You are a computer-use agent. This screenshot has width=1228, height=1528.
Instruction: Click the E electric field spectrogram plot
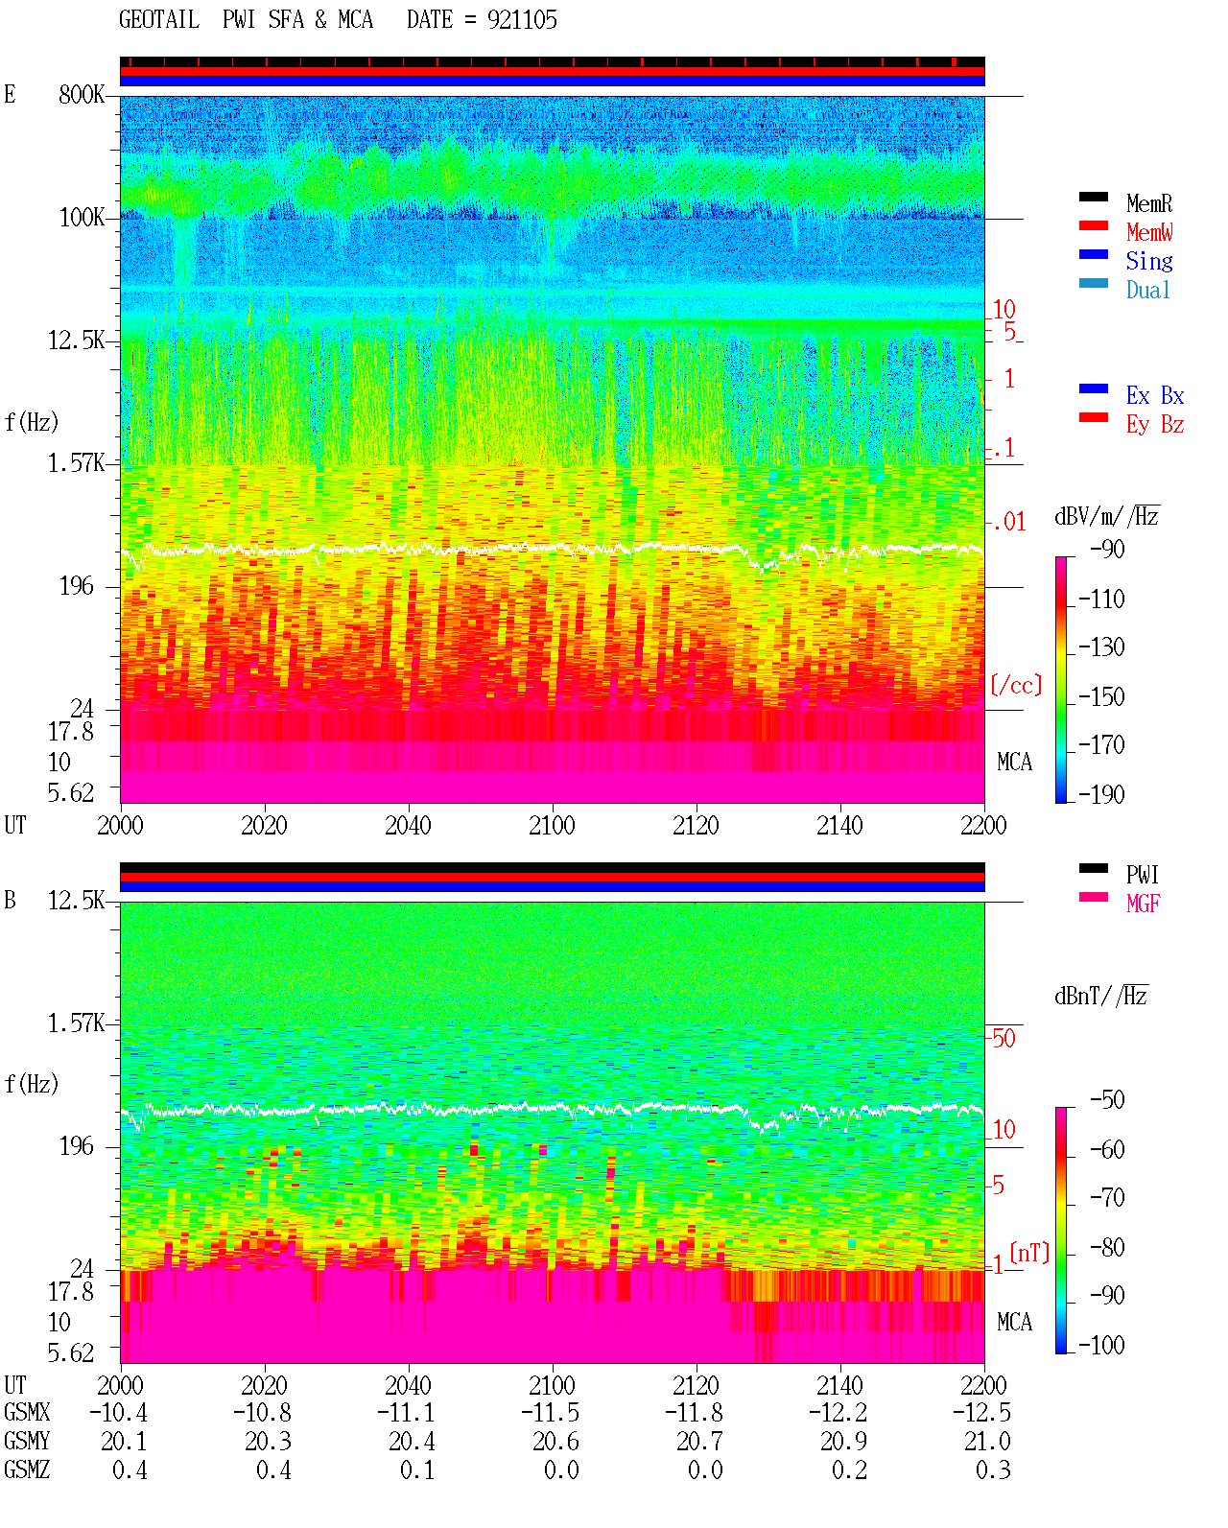pos(553,450)
